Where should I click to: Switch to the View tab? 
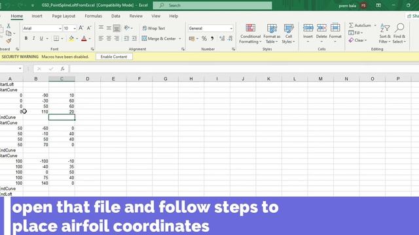pyautogui.click(x=156, y=16)
